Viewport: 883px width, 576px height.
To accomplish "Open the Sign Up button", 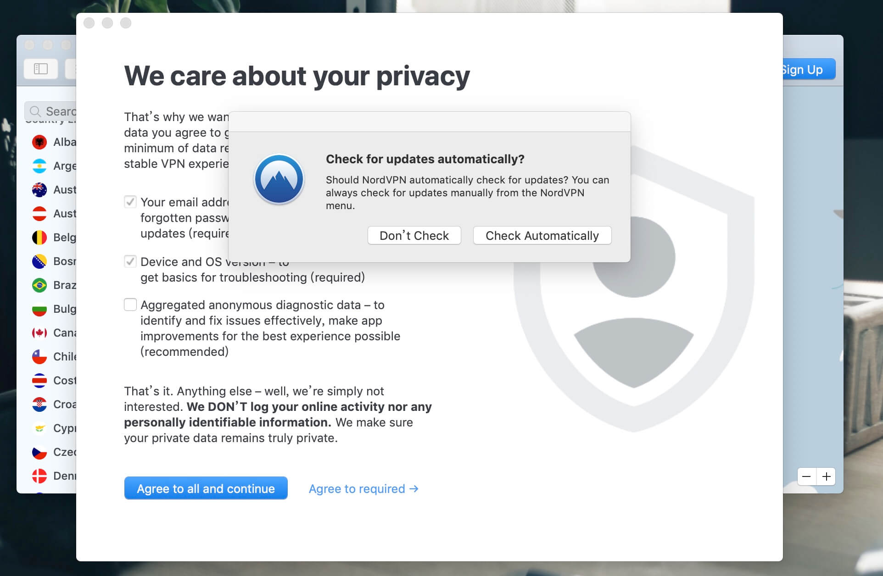I will 808,70.
